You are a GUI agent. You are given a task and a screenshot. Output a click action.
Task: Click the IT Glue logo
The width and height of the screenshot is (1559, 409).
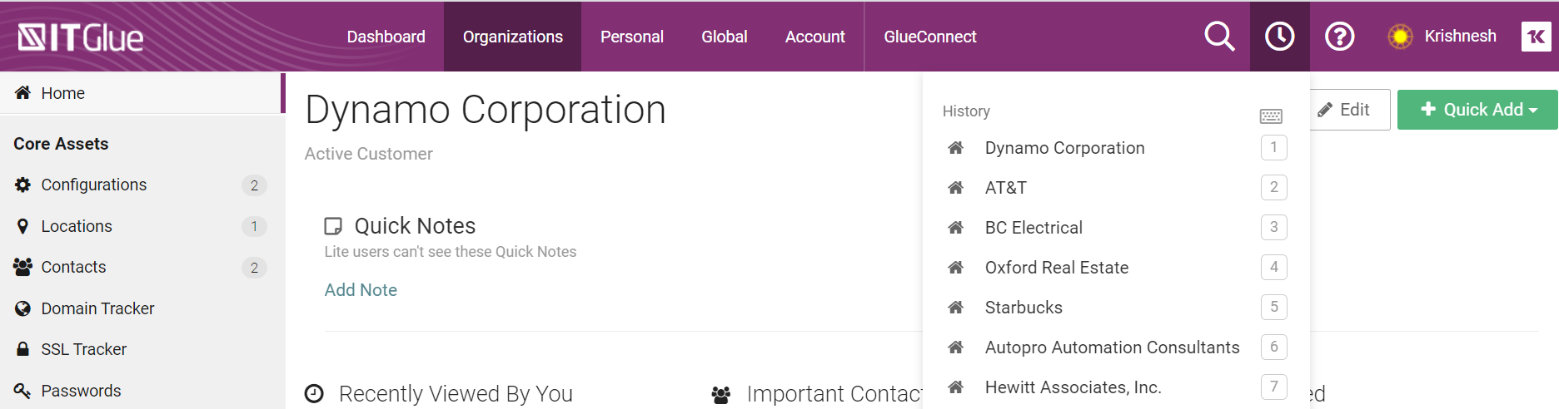81,37
